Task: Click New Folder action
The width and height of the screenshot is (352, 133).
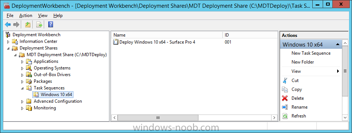Action: [x=303, y=62]
